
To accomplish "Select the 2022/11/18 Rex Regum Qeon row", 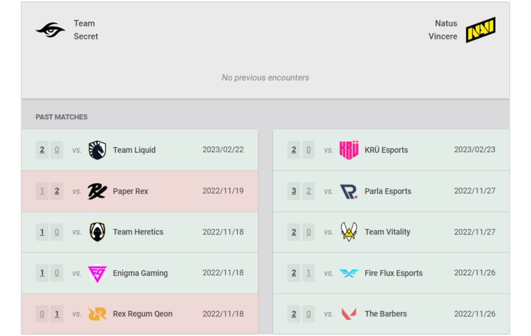I will tap(224, 313).
